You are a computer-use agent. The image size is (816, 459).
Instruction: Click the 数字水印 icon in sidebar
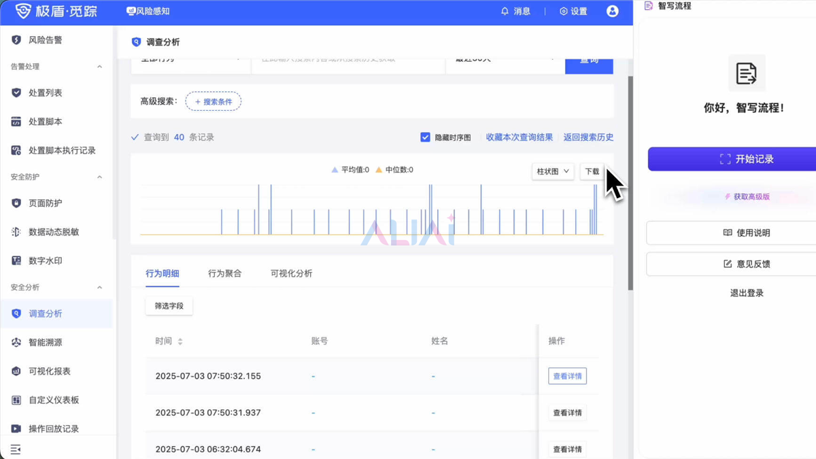click(x=16, y=260)
